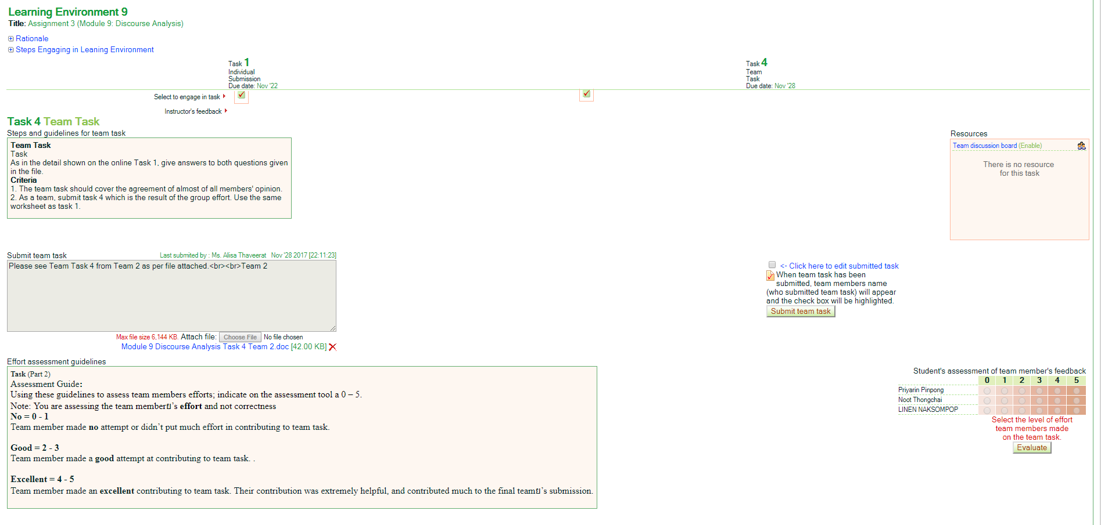Viewport: 1101px width, 525px height.
Task: Rate Noot Thongchai effort as 3
Action: coord(1039,401)
